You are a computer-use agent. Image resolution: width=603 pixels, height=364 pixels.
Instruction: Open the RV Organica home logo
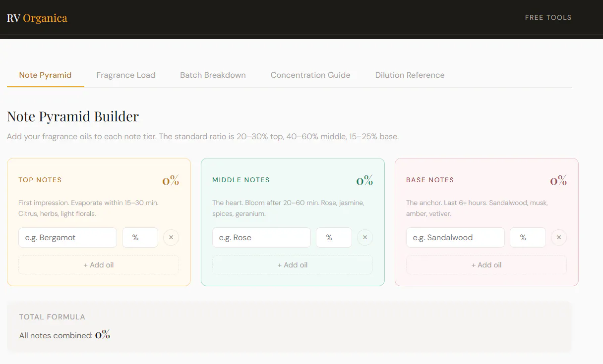point(37,18)
